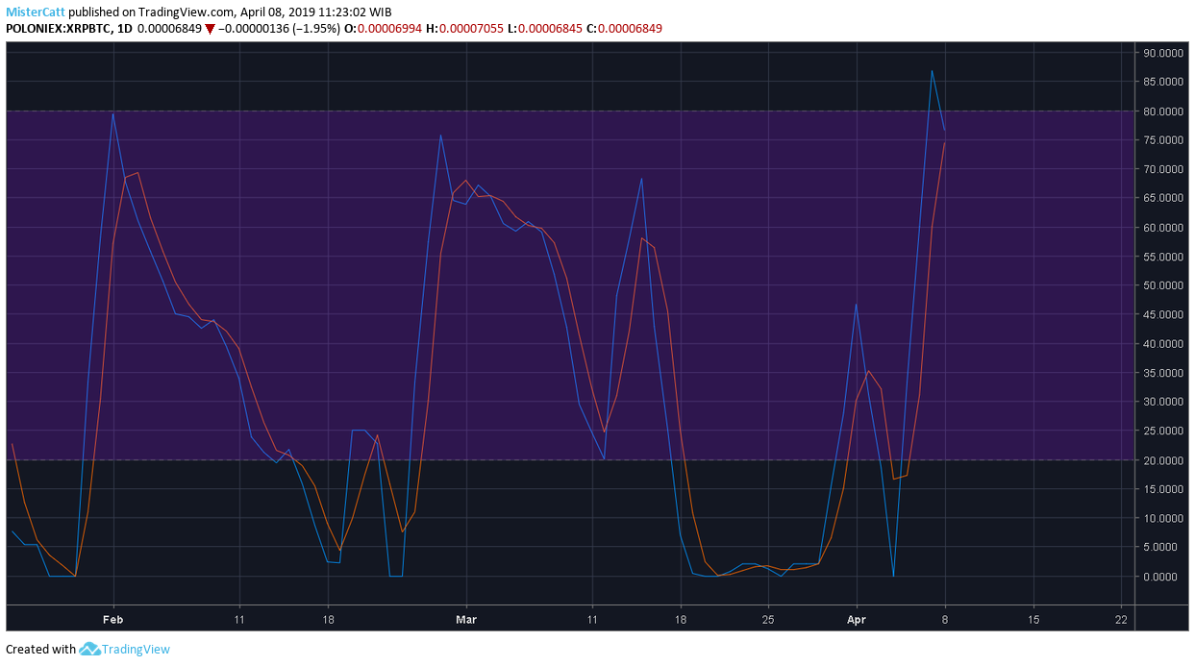This screenshot has height=666, width=1195.
Task: Click the TradingView logo icon
Action: point(90,650)
